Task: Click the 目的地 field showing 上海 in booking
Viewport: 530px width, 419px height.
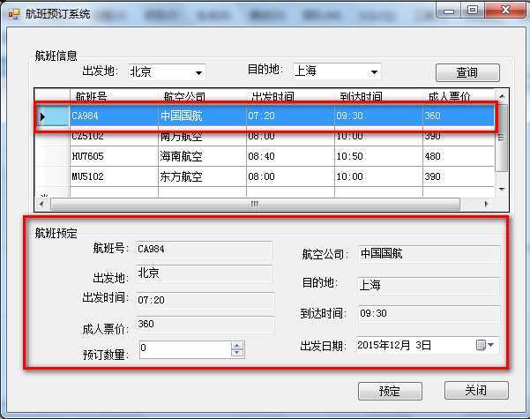Action: (429, 286)
